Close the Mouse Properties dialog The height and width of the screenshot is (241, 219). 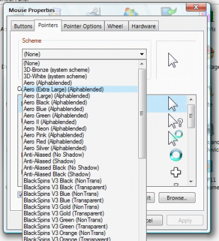click(196, 7)
